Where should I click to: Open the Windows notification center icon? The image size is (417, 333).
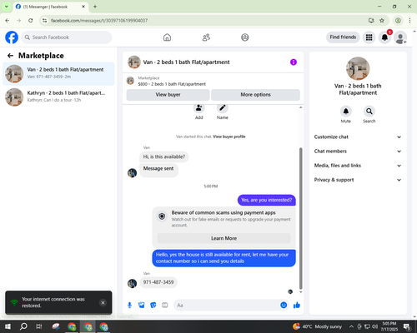click(x=407, y=326)
